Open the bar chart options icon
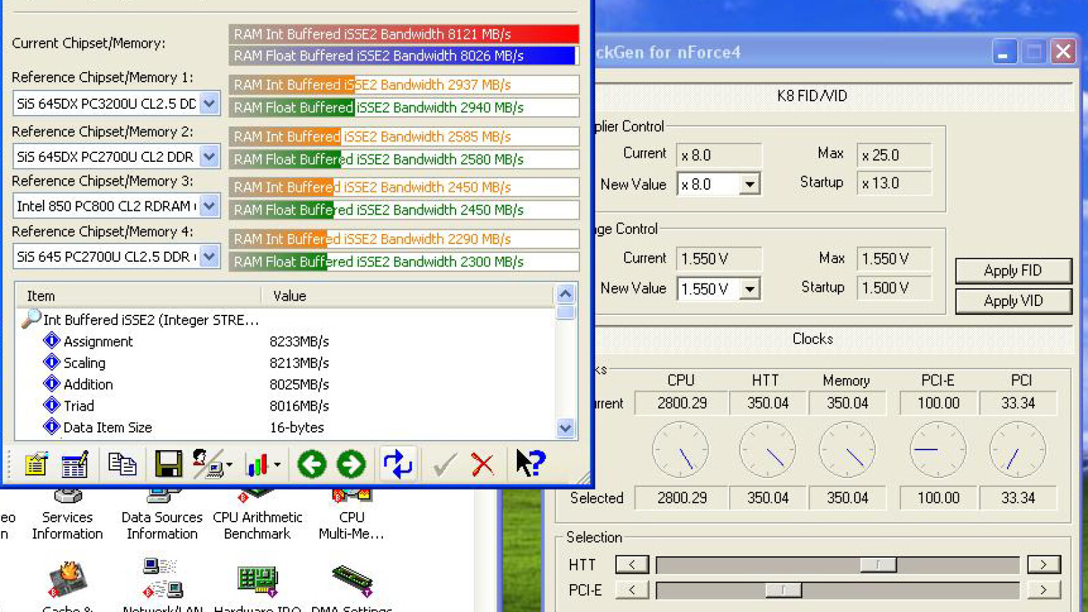The height and width of the screenshot is (612, 1088). (x=258, y=465)
